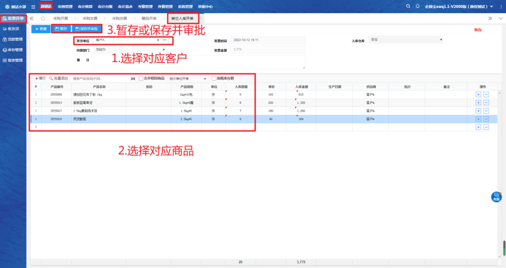Open the 会计核算 top menu
The image size is (506, 268).
(x=85, y=7)
